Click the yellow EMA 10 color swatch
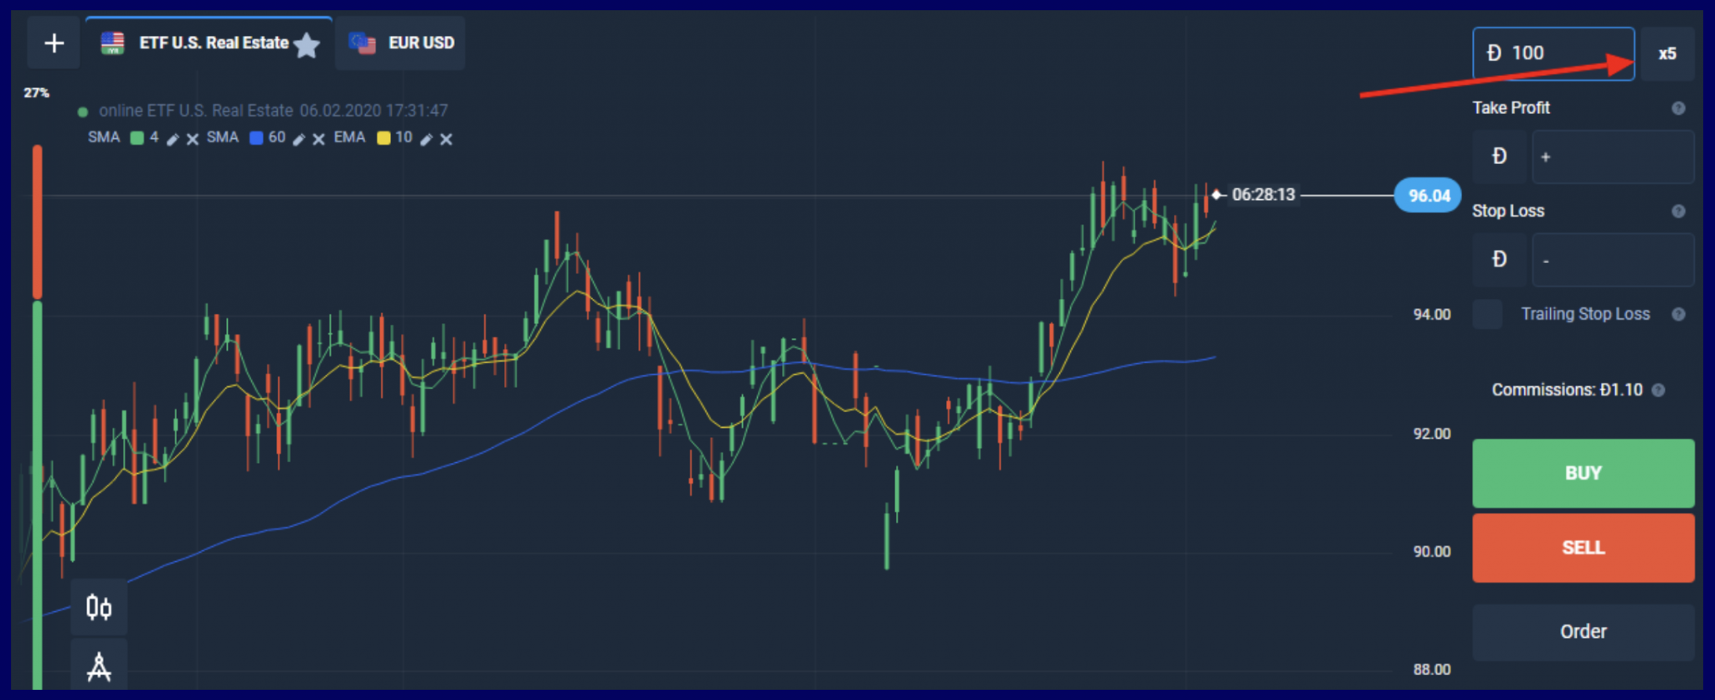 (384, 138)
